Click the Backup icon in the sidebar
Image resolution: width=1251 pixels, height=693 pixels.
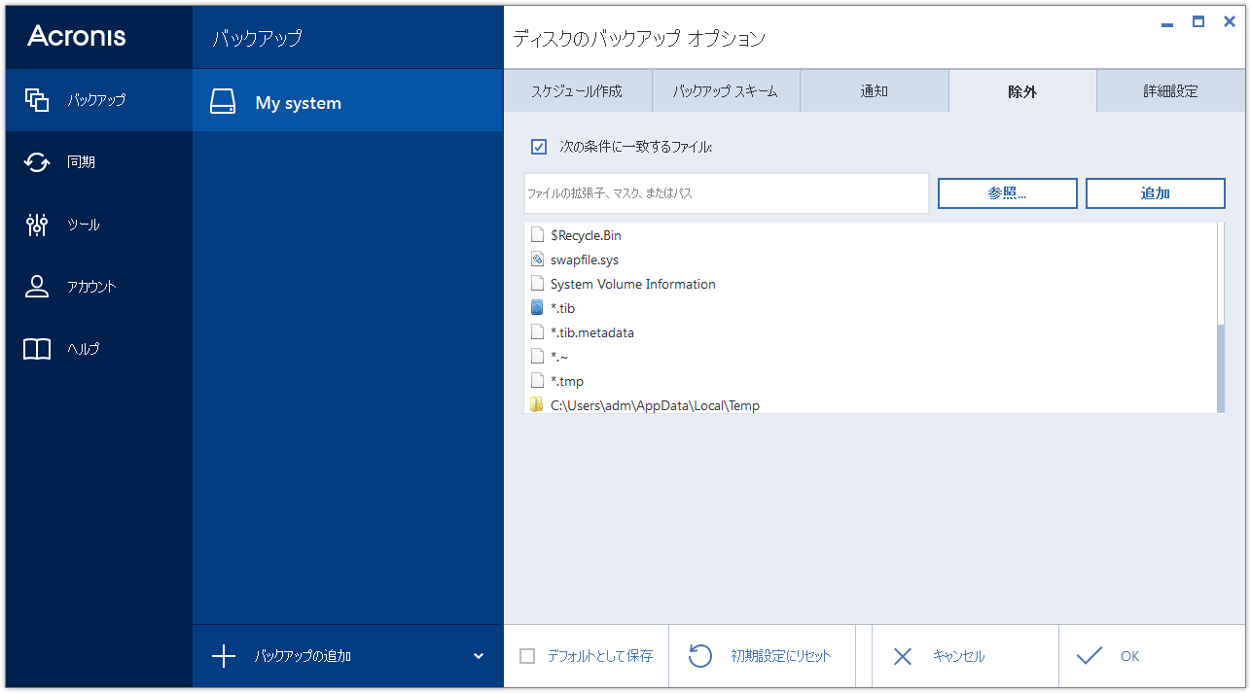tap(37, 99)
